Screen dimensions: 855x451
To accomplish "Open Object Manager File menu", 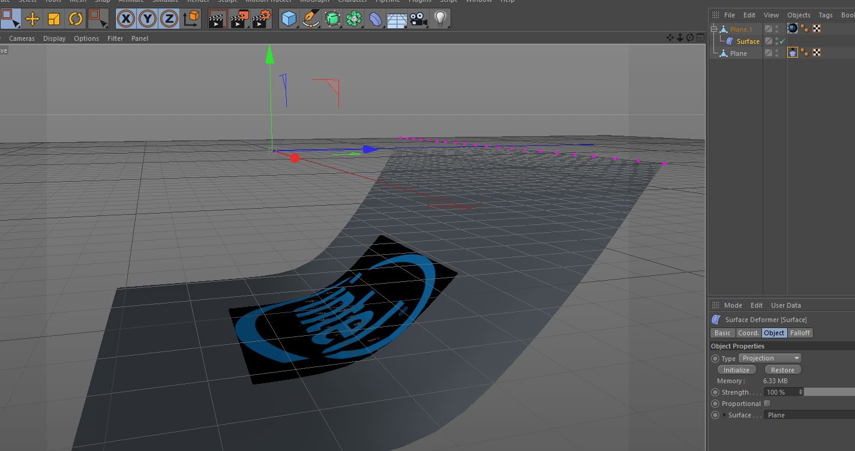I will (730, 15).
